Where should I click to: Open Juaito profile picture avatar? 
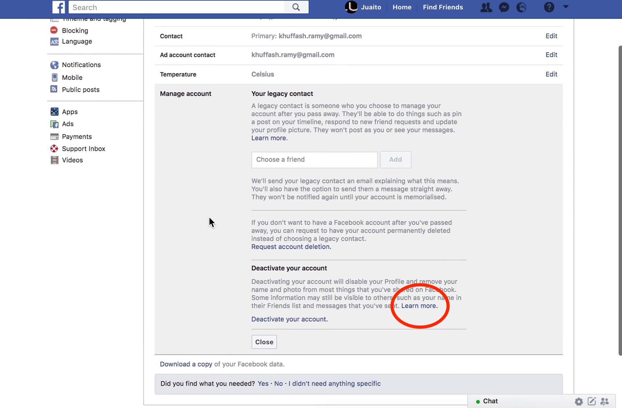click(351, 7)
